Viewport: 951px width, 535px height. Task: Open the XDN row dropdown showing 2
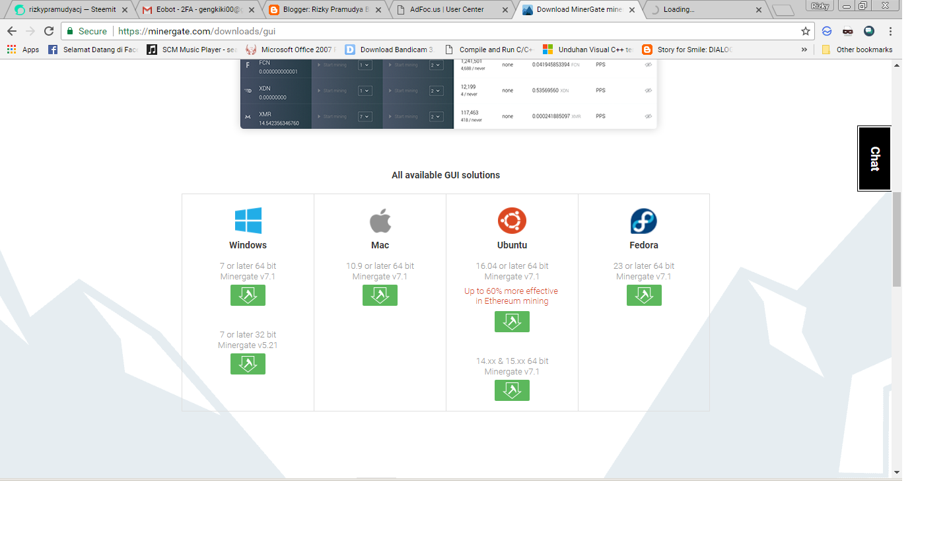click(436, 90)
